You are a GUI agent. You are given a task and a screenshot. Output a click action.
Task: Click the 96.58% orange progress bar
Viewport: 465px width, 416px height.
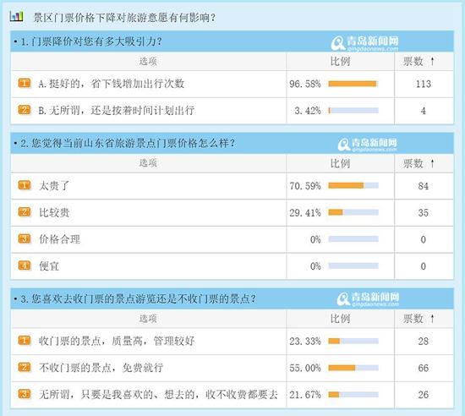point(353,84)
